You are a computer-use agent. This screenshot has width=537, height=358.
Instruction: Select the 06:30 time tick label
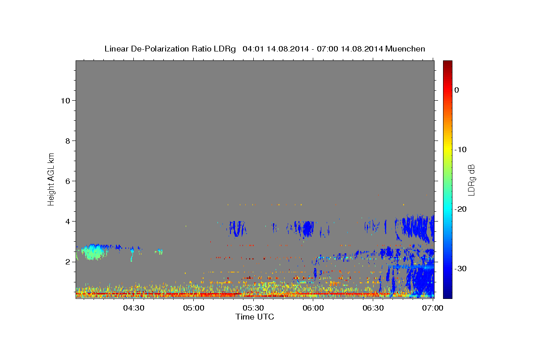click(373, 308)
